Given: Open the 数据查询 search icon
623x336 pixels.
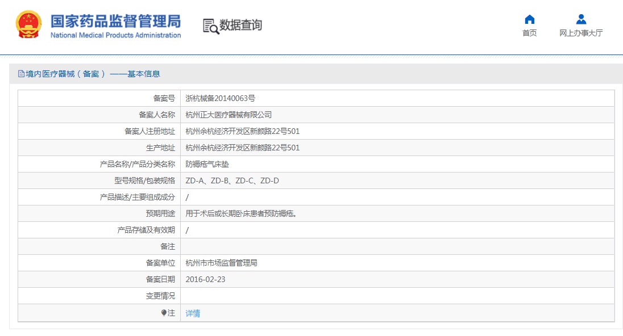Looking at the screenshot, I should pos(210,26).
